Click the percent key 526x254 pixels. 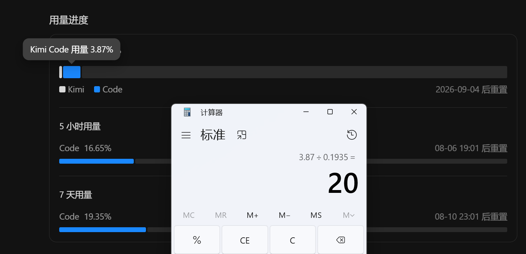(197, 240)
